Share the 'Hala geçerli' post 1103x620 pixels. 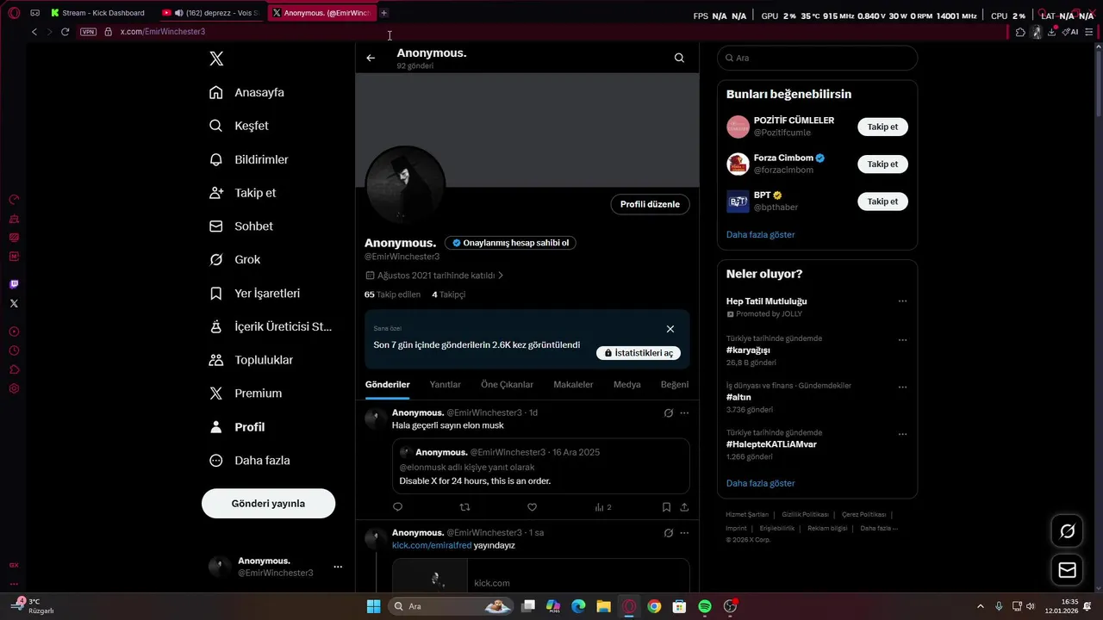(x=684, y=507)
